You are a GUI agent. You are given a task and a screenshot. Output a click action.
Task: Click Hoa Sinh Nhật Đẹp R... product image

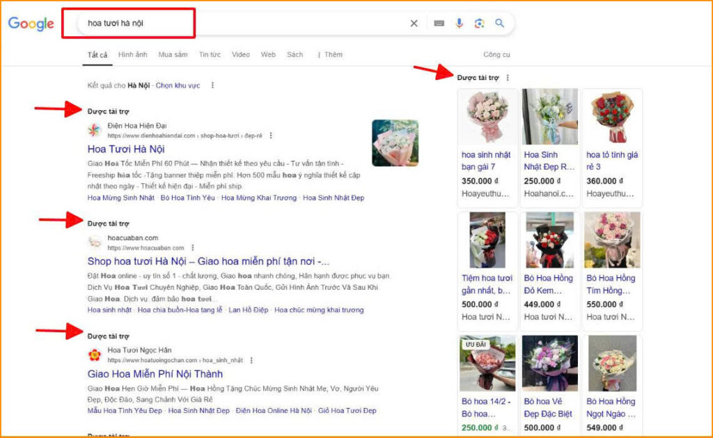(x=550, y=116)
